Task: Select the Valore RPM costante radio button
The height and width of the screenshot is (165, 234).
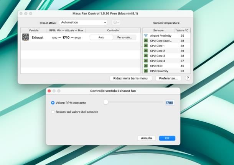Action: click(53, 103)
